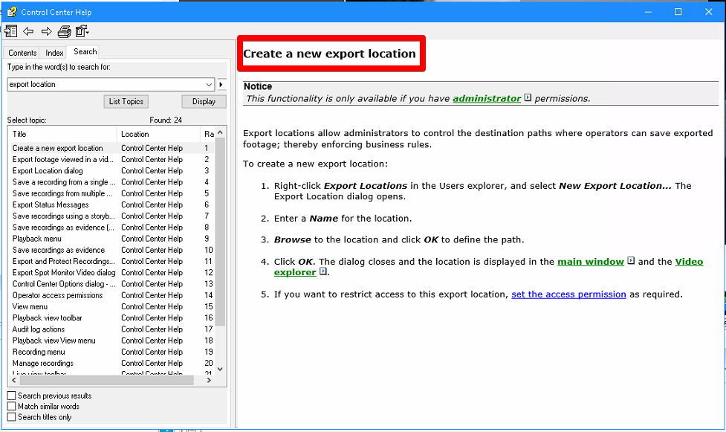
Task: Open the search terms dropdown
Action: [x=210, y=85]
